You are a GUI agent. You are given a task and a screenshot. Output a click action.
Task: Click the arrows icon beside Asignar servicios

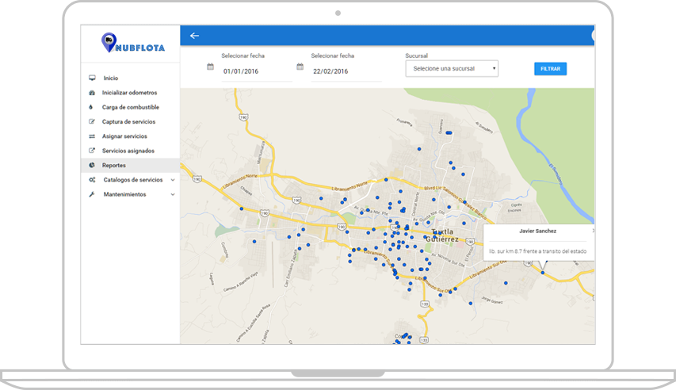(92, 136)
